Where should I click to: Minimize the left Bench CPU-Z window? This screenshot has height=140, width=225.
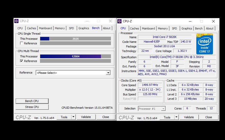(87, 21)
